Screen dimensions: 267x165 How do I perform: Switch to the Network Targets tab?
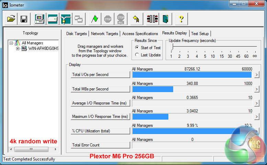coord(104,34)
